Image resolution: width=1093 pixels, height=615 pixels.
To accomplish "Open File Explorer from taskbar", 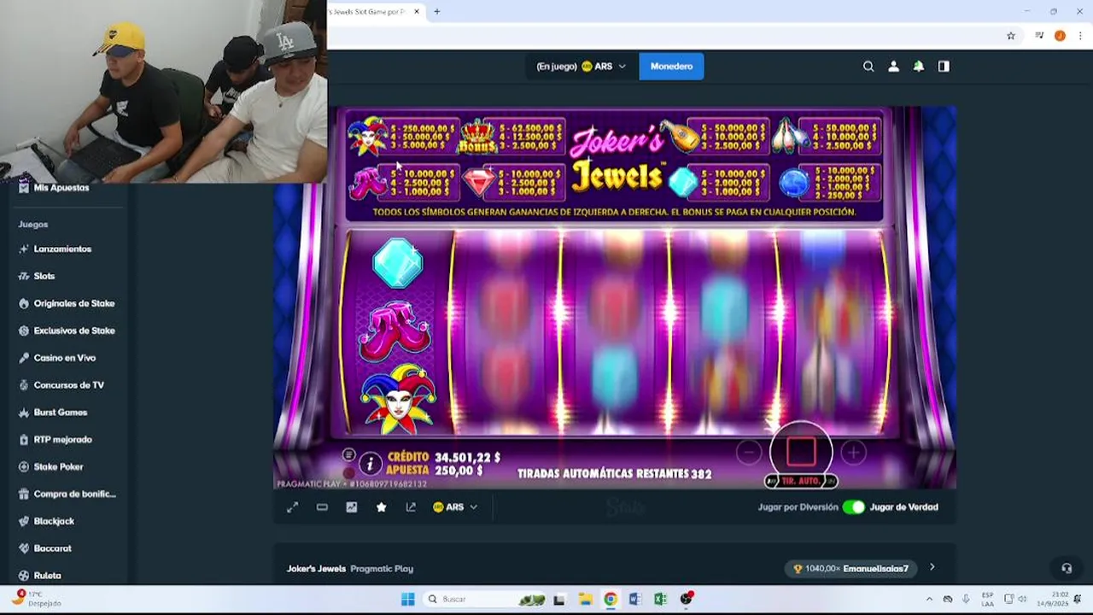I will (585, 600).
